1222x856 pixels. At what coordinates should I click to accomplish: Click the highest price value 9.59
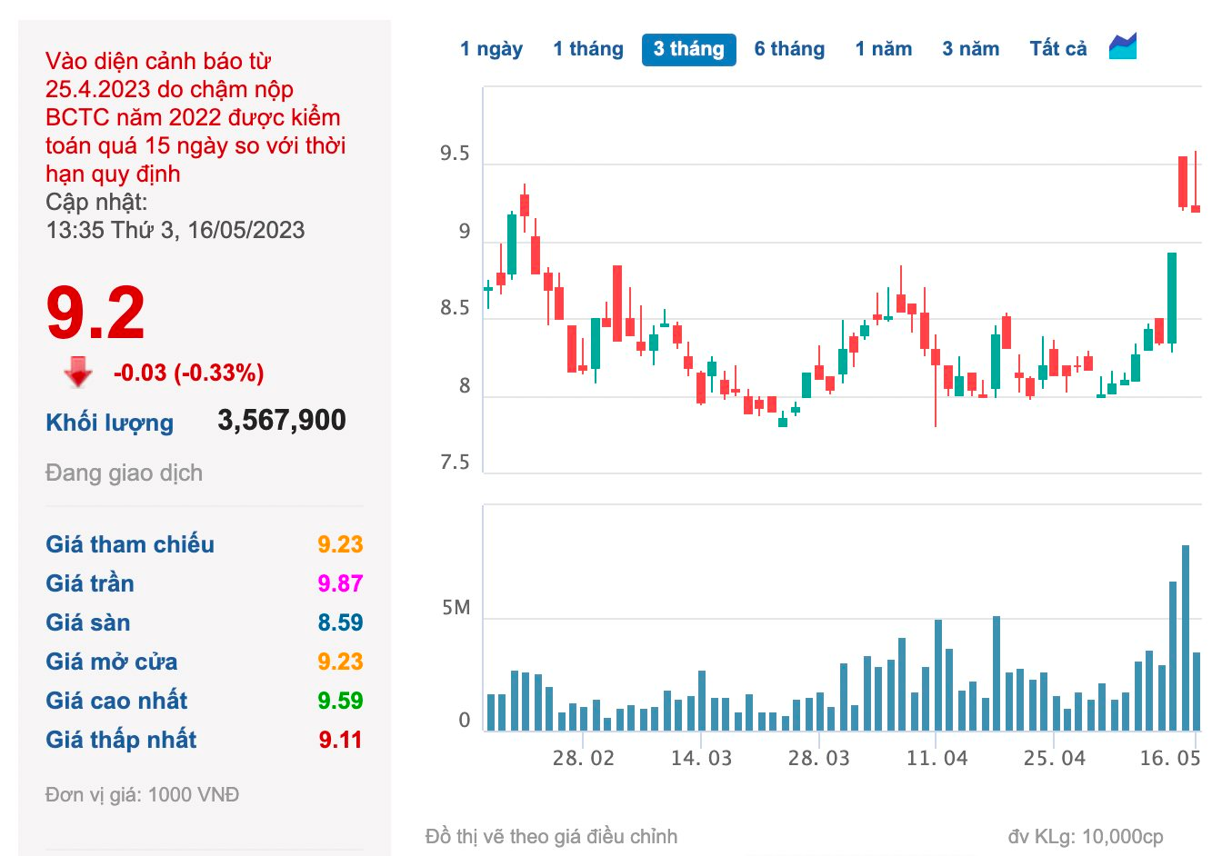tap(340, 701)
